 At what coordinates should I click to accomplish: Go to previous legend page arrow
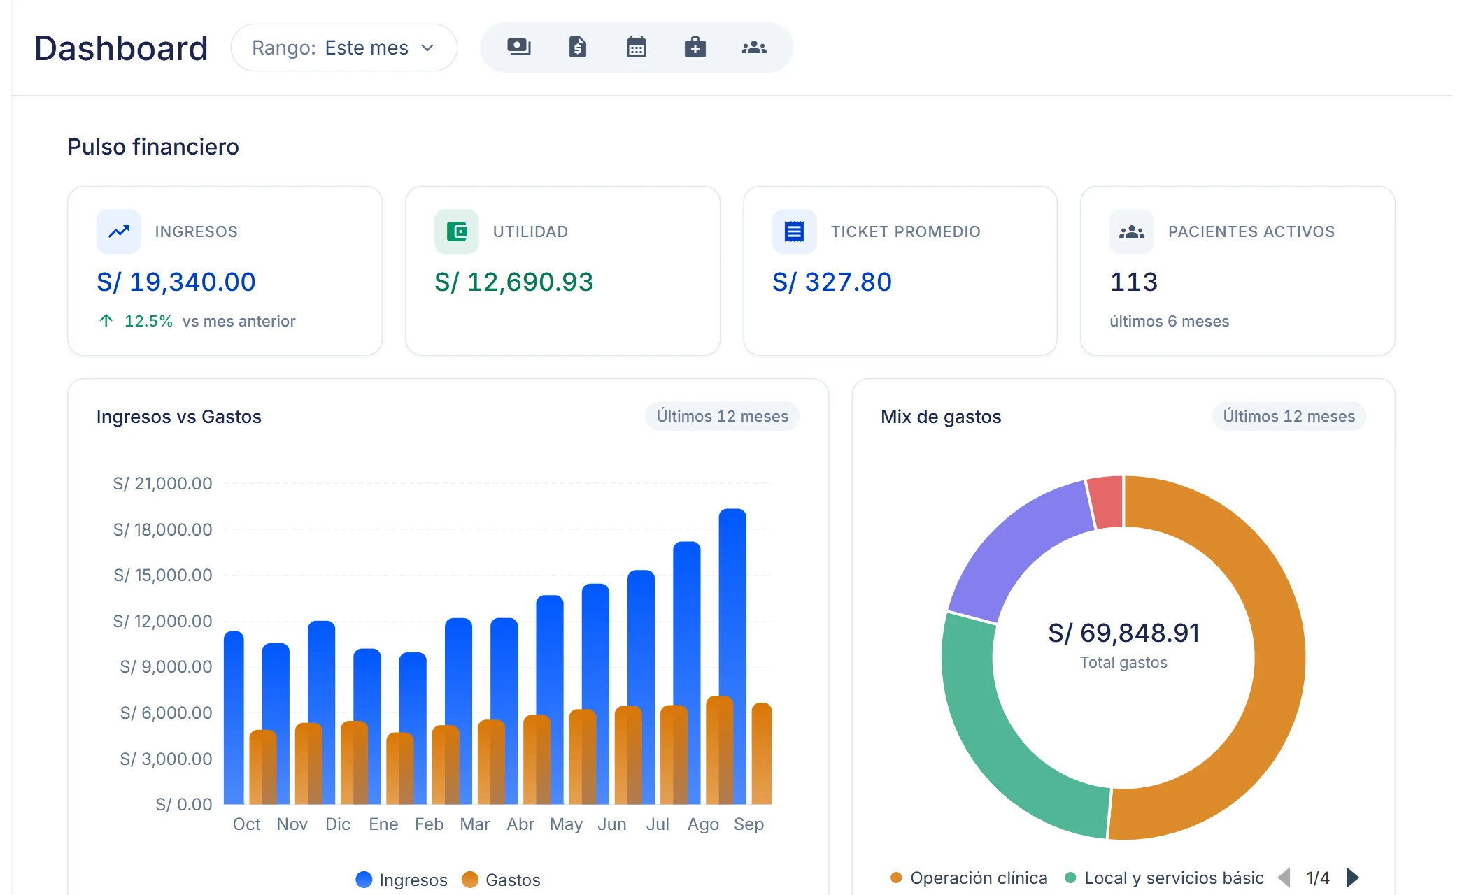tap(1284, 878)
